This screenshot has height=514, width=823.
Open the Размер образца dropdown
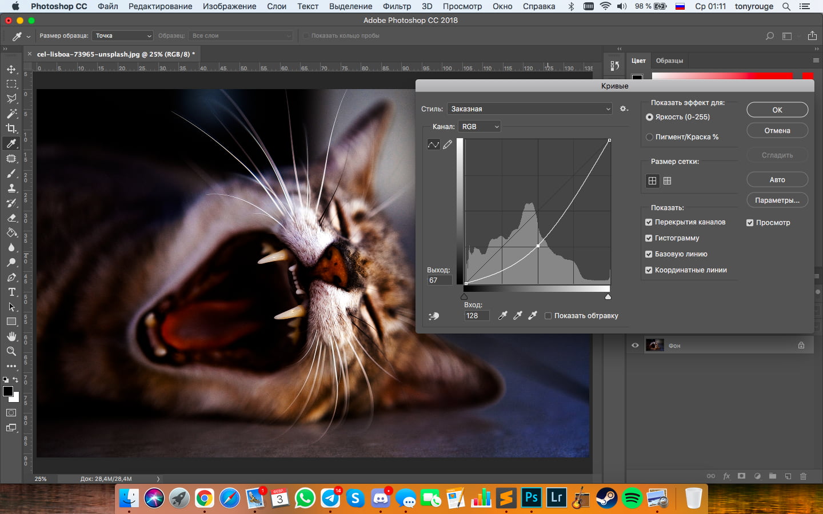point(123,36)
